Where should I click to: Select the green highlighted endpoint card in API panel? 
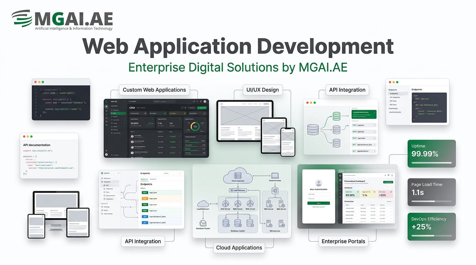coord(364,114)
